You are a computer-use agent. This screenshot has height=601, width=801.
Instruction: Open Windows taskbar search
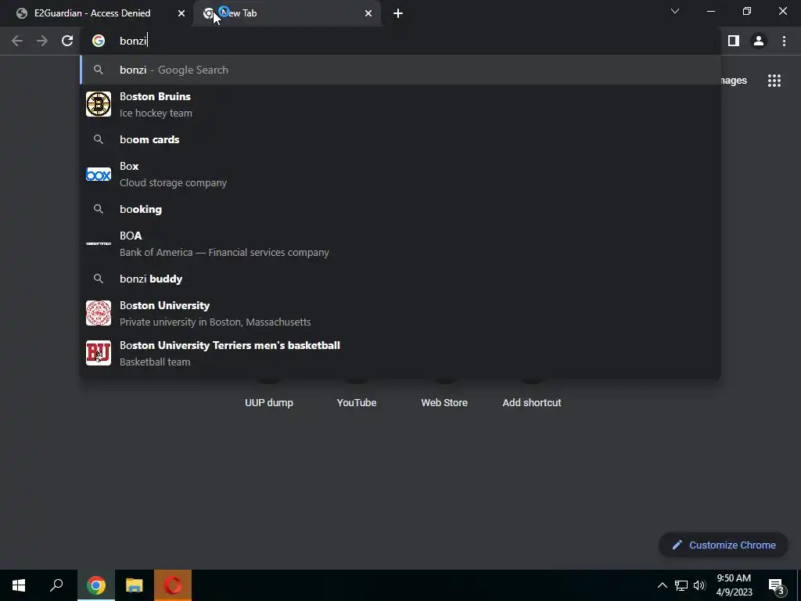click(x=56, y=585)
